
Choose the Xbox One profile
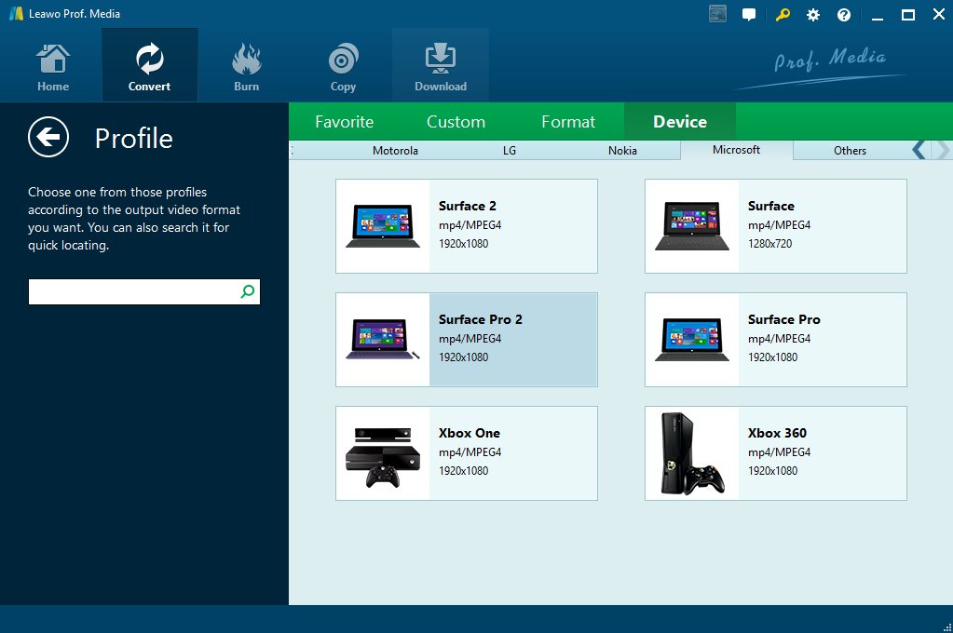click(467, 453)
